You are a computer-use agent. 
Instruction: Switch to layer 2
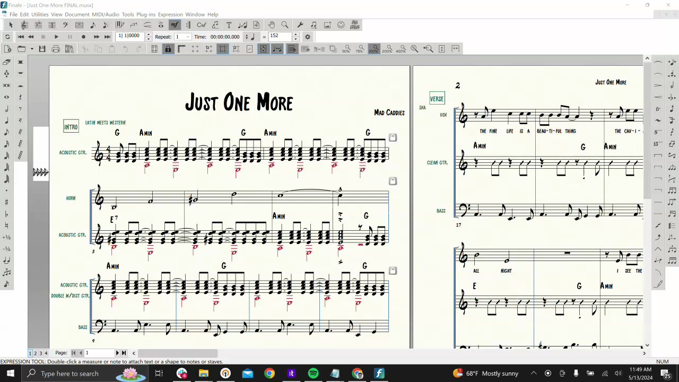(x=36, y=353)
